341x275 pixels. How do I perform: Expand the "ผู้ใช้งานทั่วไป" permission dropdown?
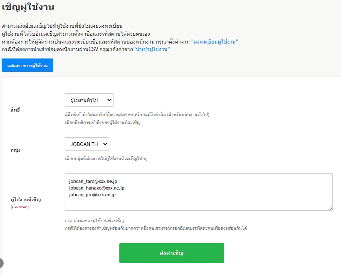pos(89,100)
